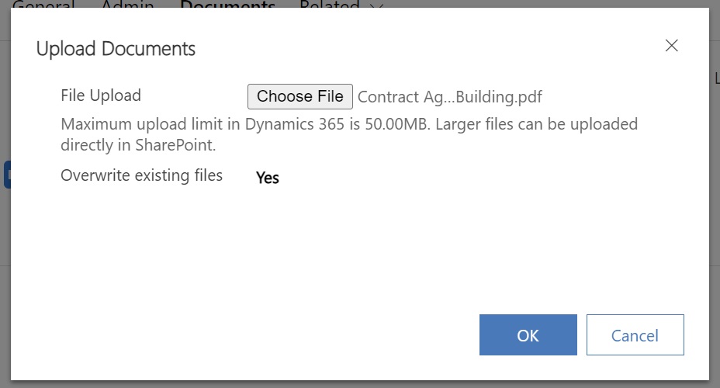Open the Related menu label
Viewport: 720px width, 388px height.
tap(329, 4)
